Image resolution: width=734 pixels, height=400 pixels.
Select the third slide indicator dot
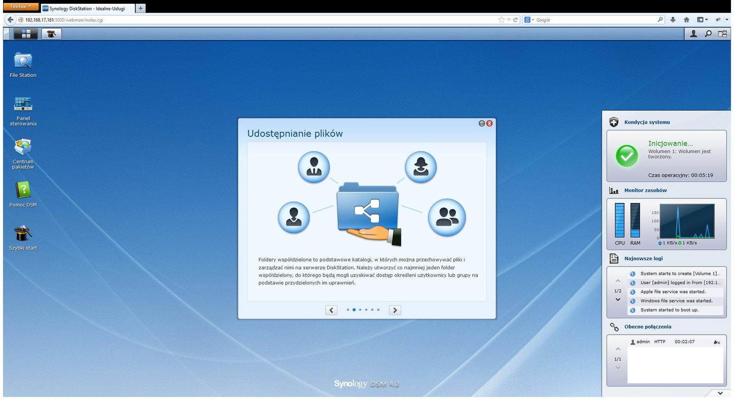[360, 310]
